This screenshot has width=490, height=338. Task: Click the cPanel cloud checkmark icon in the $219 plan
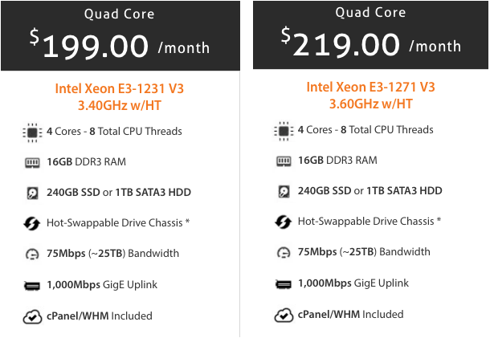284,315
